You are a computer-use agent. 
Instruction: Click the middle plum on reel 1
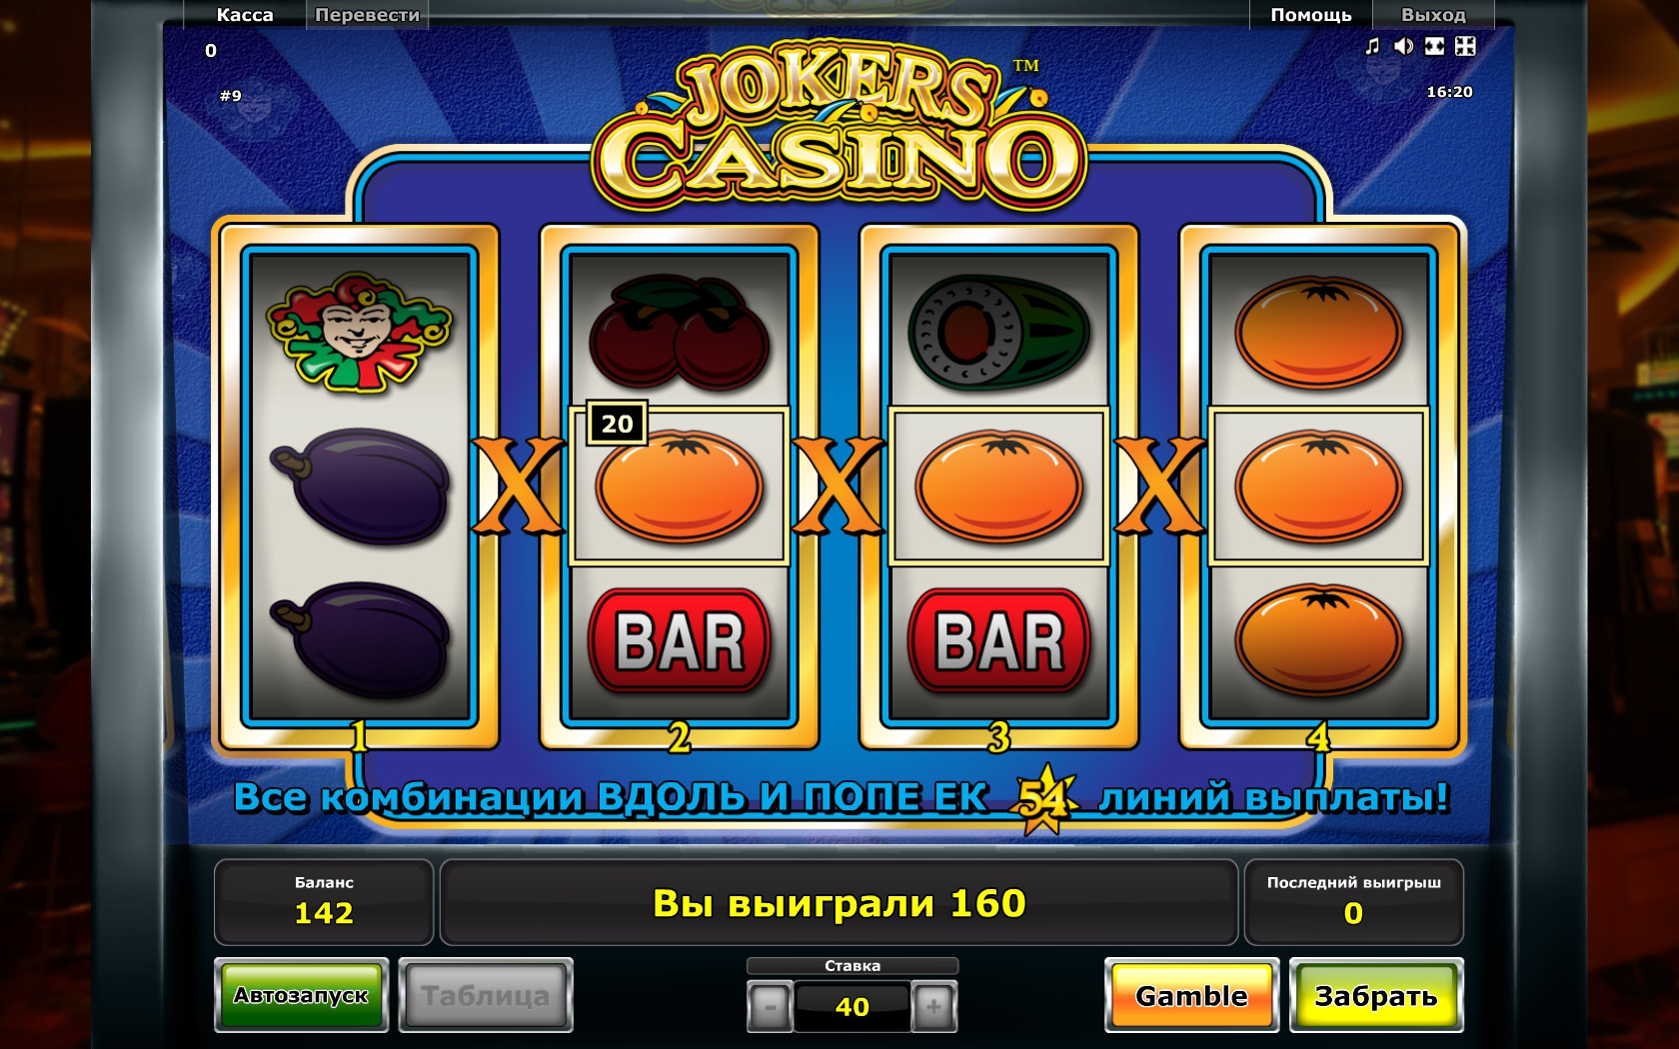pos(360,487)
